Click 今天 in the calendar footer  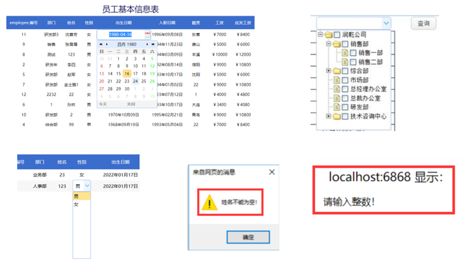[x=103, y=104]
